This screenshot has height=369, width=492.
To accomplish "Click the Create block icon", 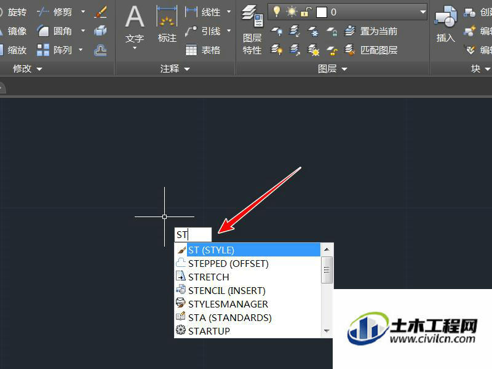I will pyautogui.click(x=470, y=12).
